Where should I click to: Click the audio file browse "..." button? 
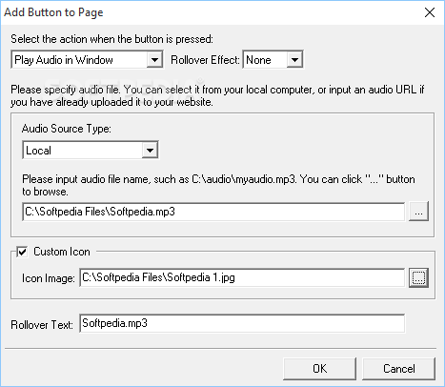coord(418,212)
